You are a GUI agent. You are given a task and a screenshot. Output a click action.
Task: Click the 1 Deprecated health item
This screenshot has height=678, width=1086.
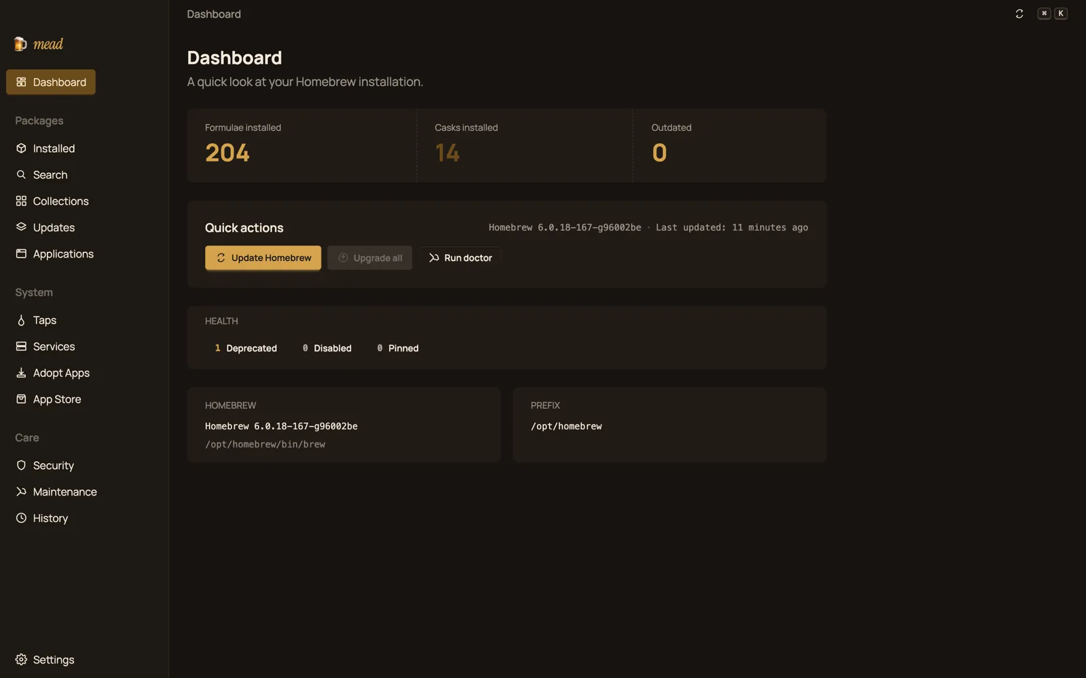[246, 348]
